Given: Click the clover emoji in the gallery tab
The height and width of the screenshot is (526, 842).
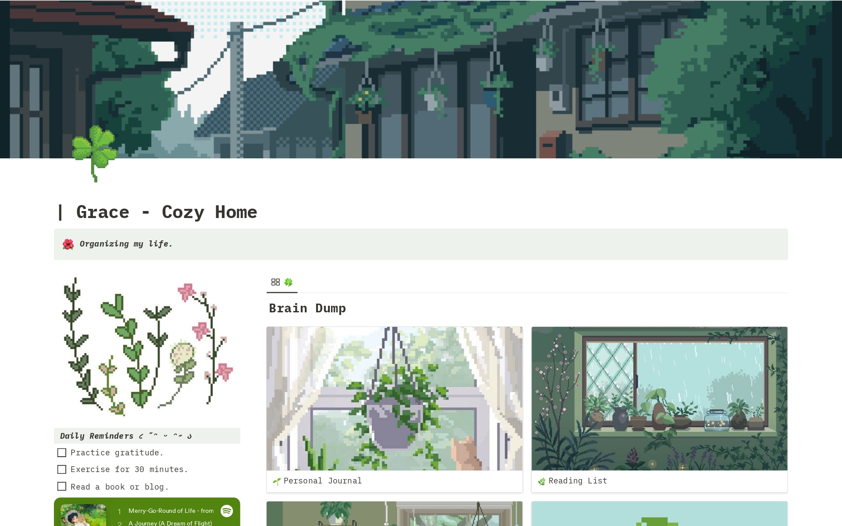Looking at the screenshot, I should [288, 282].
